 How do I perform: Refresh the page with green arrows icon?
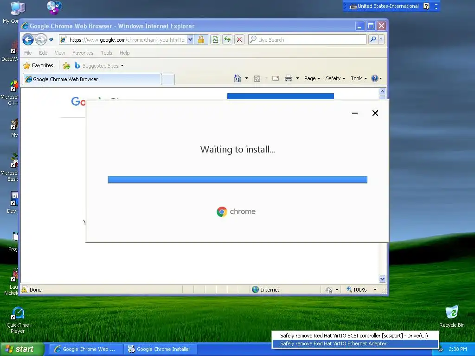coord(227,40)
